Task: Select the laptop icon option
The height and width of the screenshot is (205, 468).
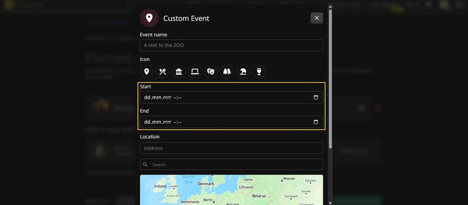Action: (195, 72)
